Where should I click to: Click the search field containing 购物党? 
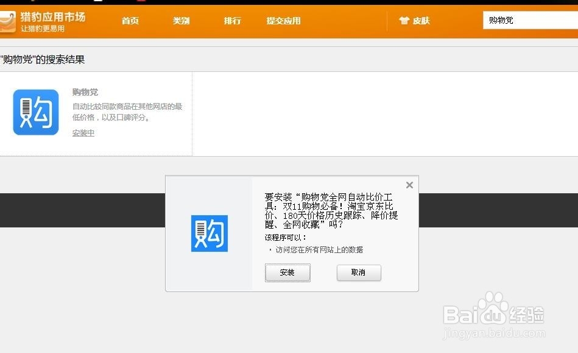(529, 20)
